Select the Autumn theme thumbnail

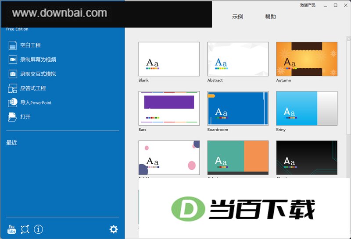[x=307, y=59]
